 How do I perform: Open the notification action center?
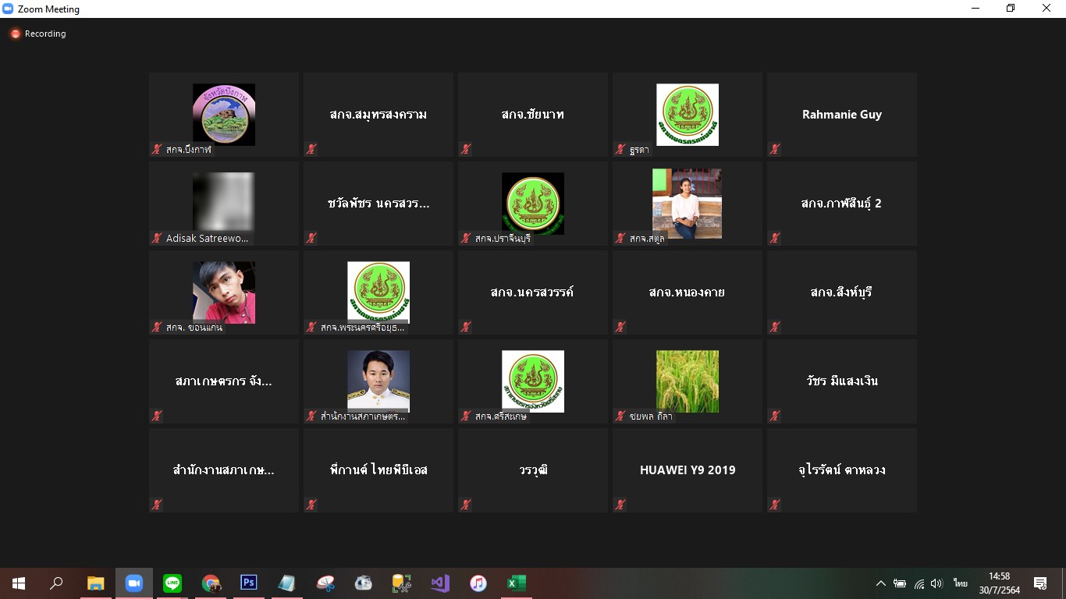(x=1039, y=583)
